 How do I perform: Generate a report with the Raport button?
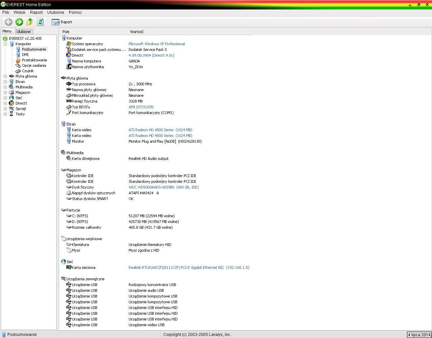coord(62,22)
